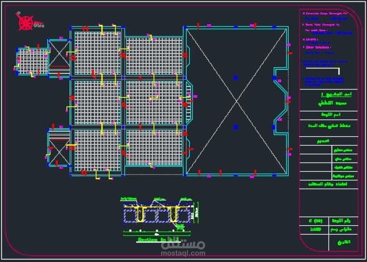Select the bottom-right hatched slab panel of main block

[x=154, y=147]
